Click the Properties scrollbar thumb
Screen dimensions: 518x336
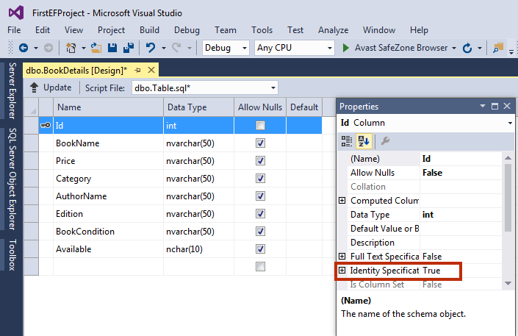coord(508,198)
